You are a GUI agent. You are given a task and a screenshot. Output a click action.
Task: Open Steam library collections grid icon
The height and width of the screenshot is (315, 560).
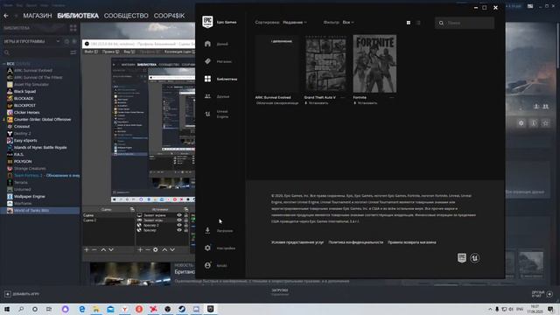coord(73,28)
